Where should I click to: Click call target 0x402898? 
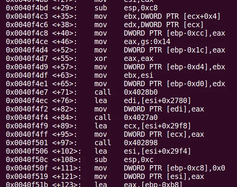pos(141,143)
